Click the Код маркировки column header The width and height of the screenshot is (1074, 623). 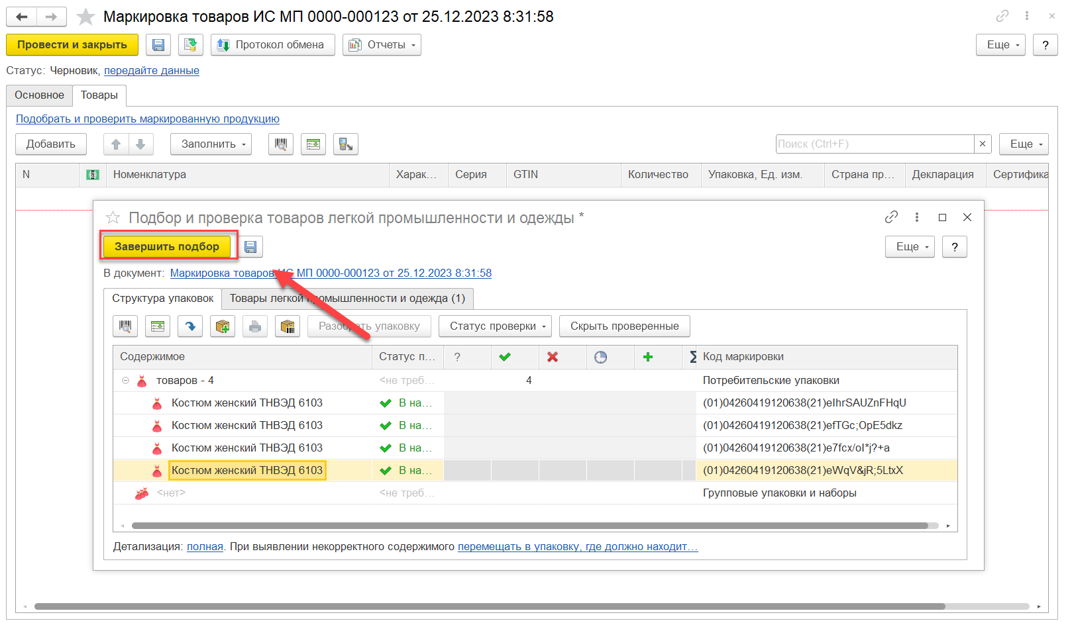(828, 357)
